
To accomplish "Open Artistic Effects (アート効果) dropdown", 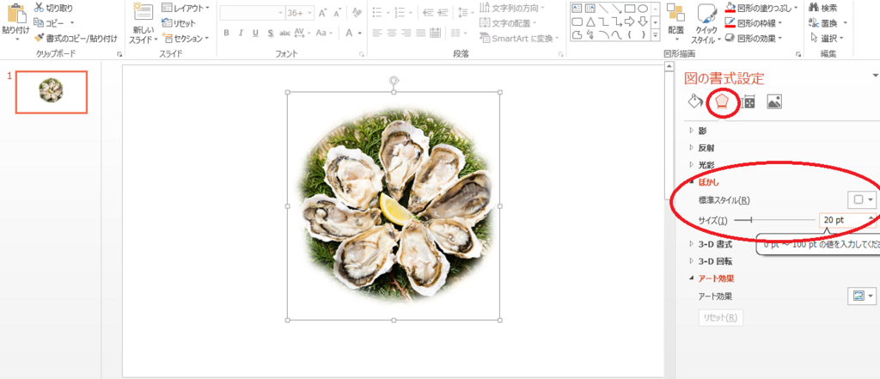I will coord(861,296).
